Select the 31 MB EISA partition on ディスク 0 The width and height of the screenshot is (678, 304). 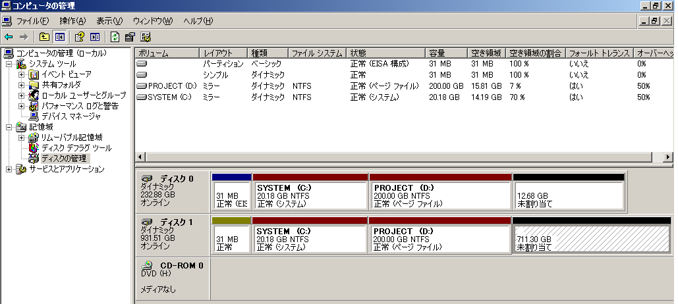(x=232, y=193)
